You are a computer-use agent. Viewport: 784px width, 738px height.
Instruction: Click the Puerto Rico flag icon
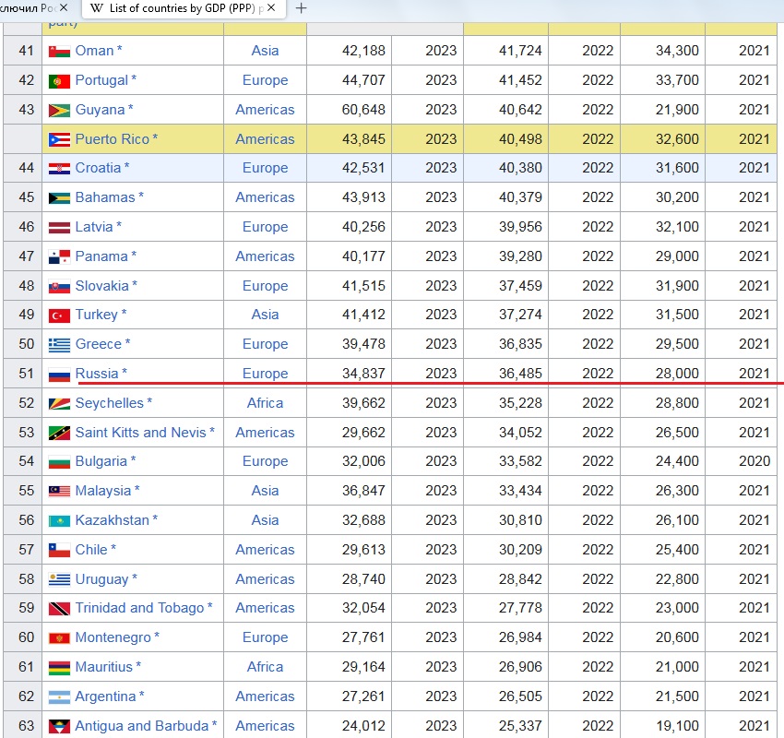click(x=59, y=140)
